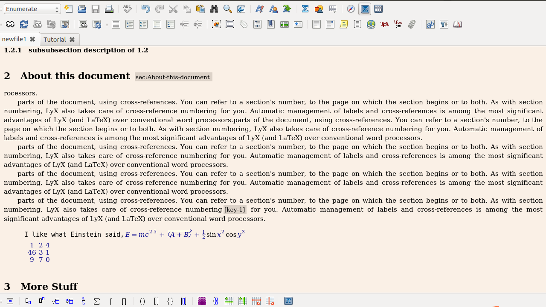This screenshot has height=307, width=546.
Task: View other formats icon
Action: pyautogui.click(x=83, y=24)
